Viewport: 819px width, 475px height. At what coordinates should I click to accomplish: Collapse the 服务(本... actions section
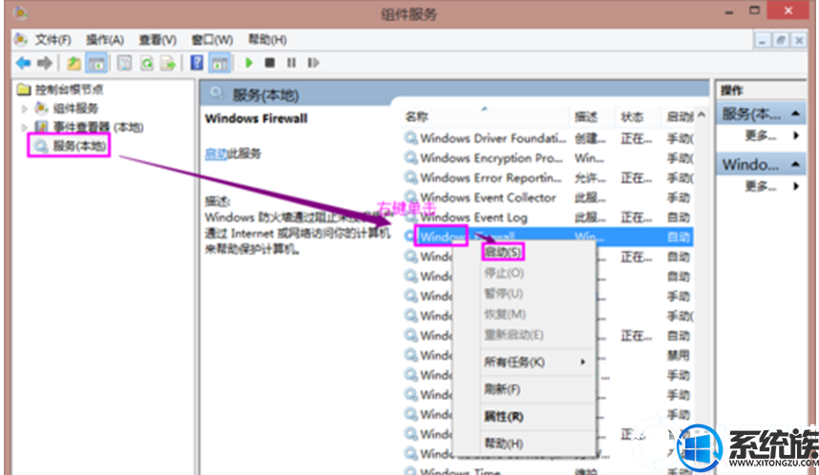click(x=795, y=114)
